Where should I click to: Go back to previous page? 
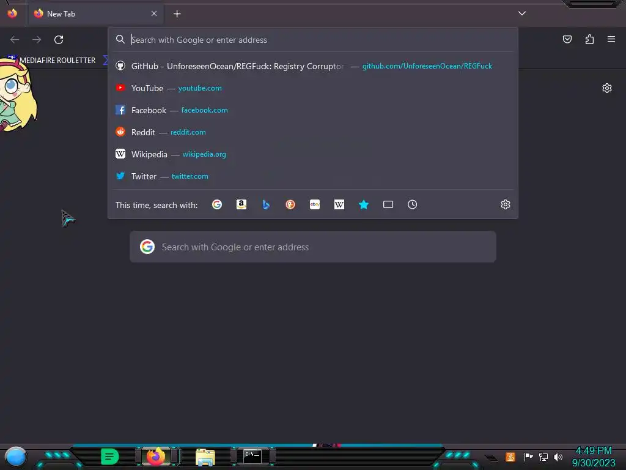(15, 40)
